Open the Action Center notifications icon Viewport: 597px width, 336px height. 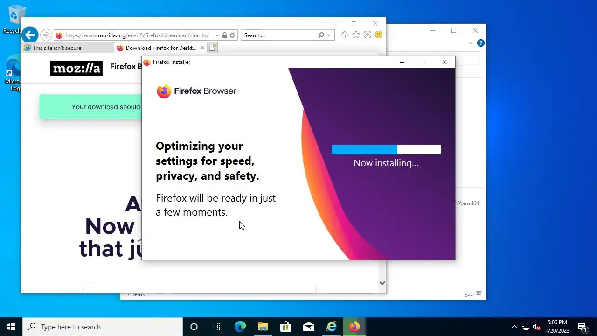[582, 327]
